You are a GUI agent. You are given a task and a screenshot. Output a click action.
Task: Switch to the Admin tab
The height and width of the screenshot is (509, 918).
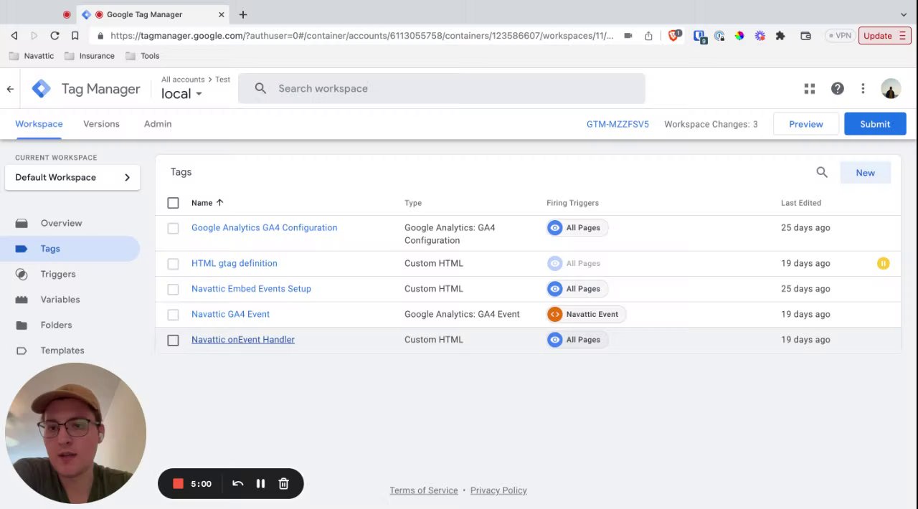158,124
